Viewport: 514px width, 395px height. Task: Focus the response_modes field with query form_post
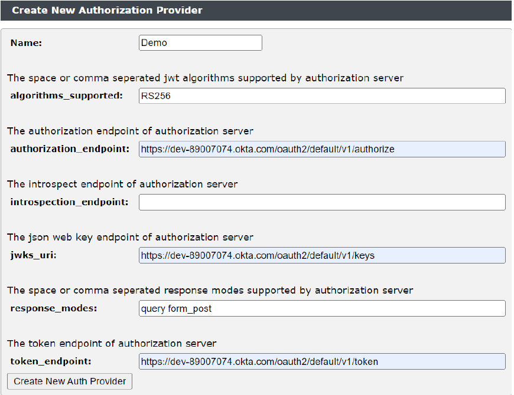tap(322, 308)
